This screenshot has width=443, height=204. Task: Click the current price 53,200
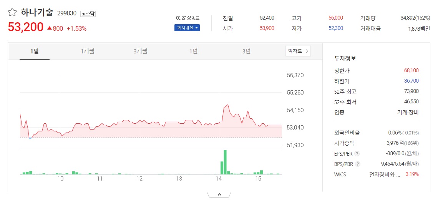coord(26,27)
